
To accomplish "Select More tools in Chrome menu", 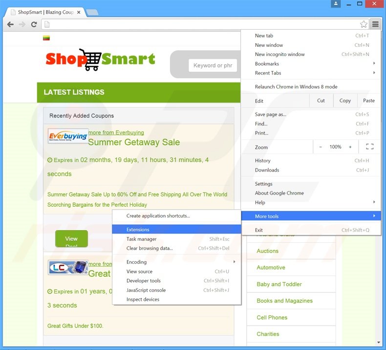I will tap(311, 216).
